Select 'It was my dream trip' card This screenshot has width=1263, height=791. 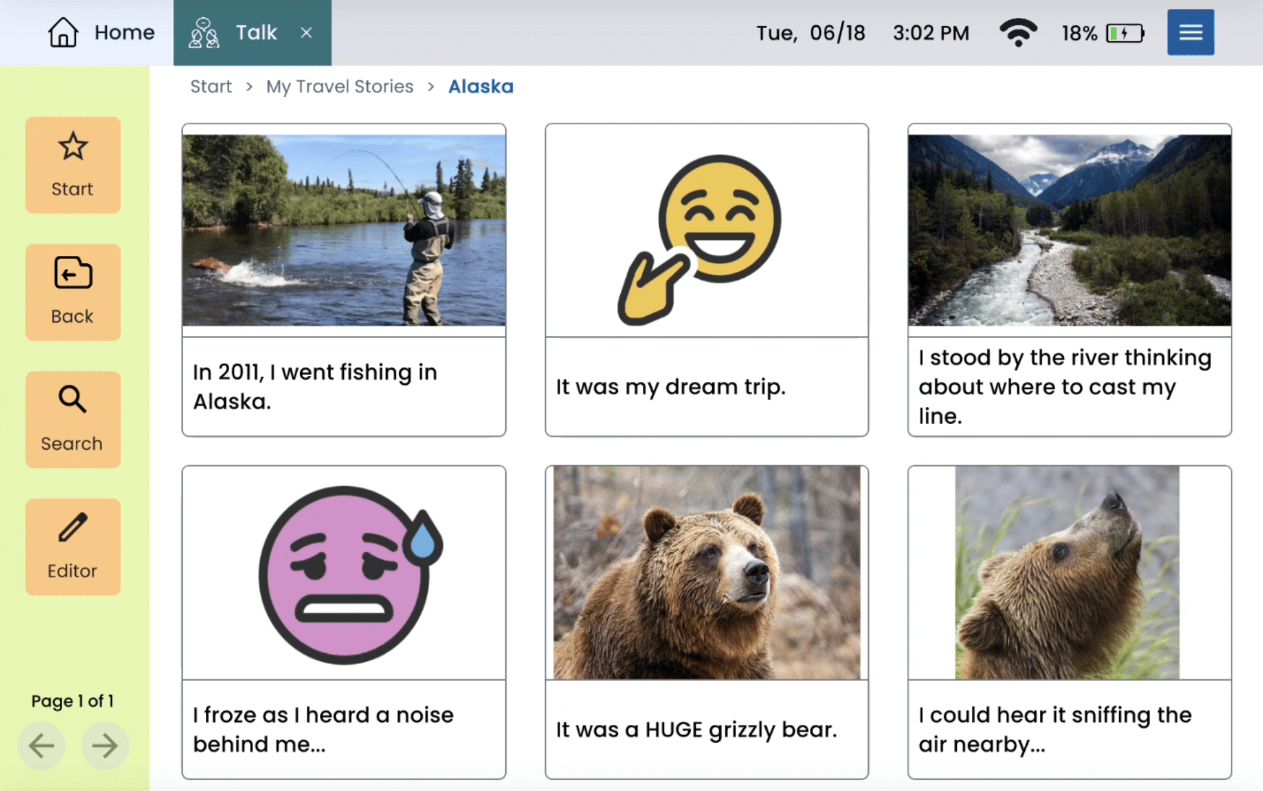[x=706, y=280]
